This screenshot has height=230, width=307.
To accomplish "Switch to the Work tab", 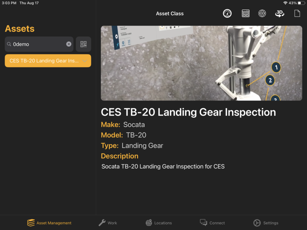I will tap(108, 223).
